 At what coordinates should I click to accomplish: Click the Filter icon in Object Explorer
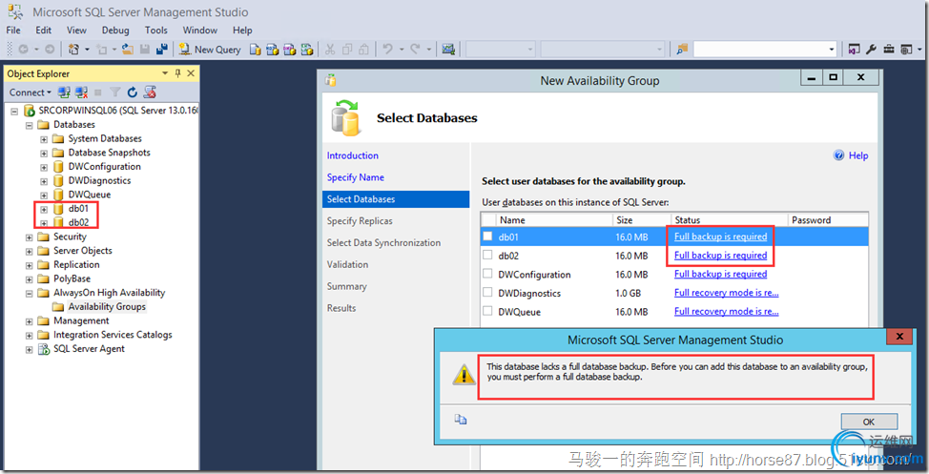click(x=115, y=93)
